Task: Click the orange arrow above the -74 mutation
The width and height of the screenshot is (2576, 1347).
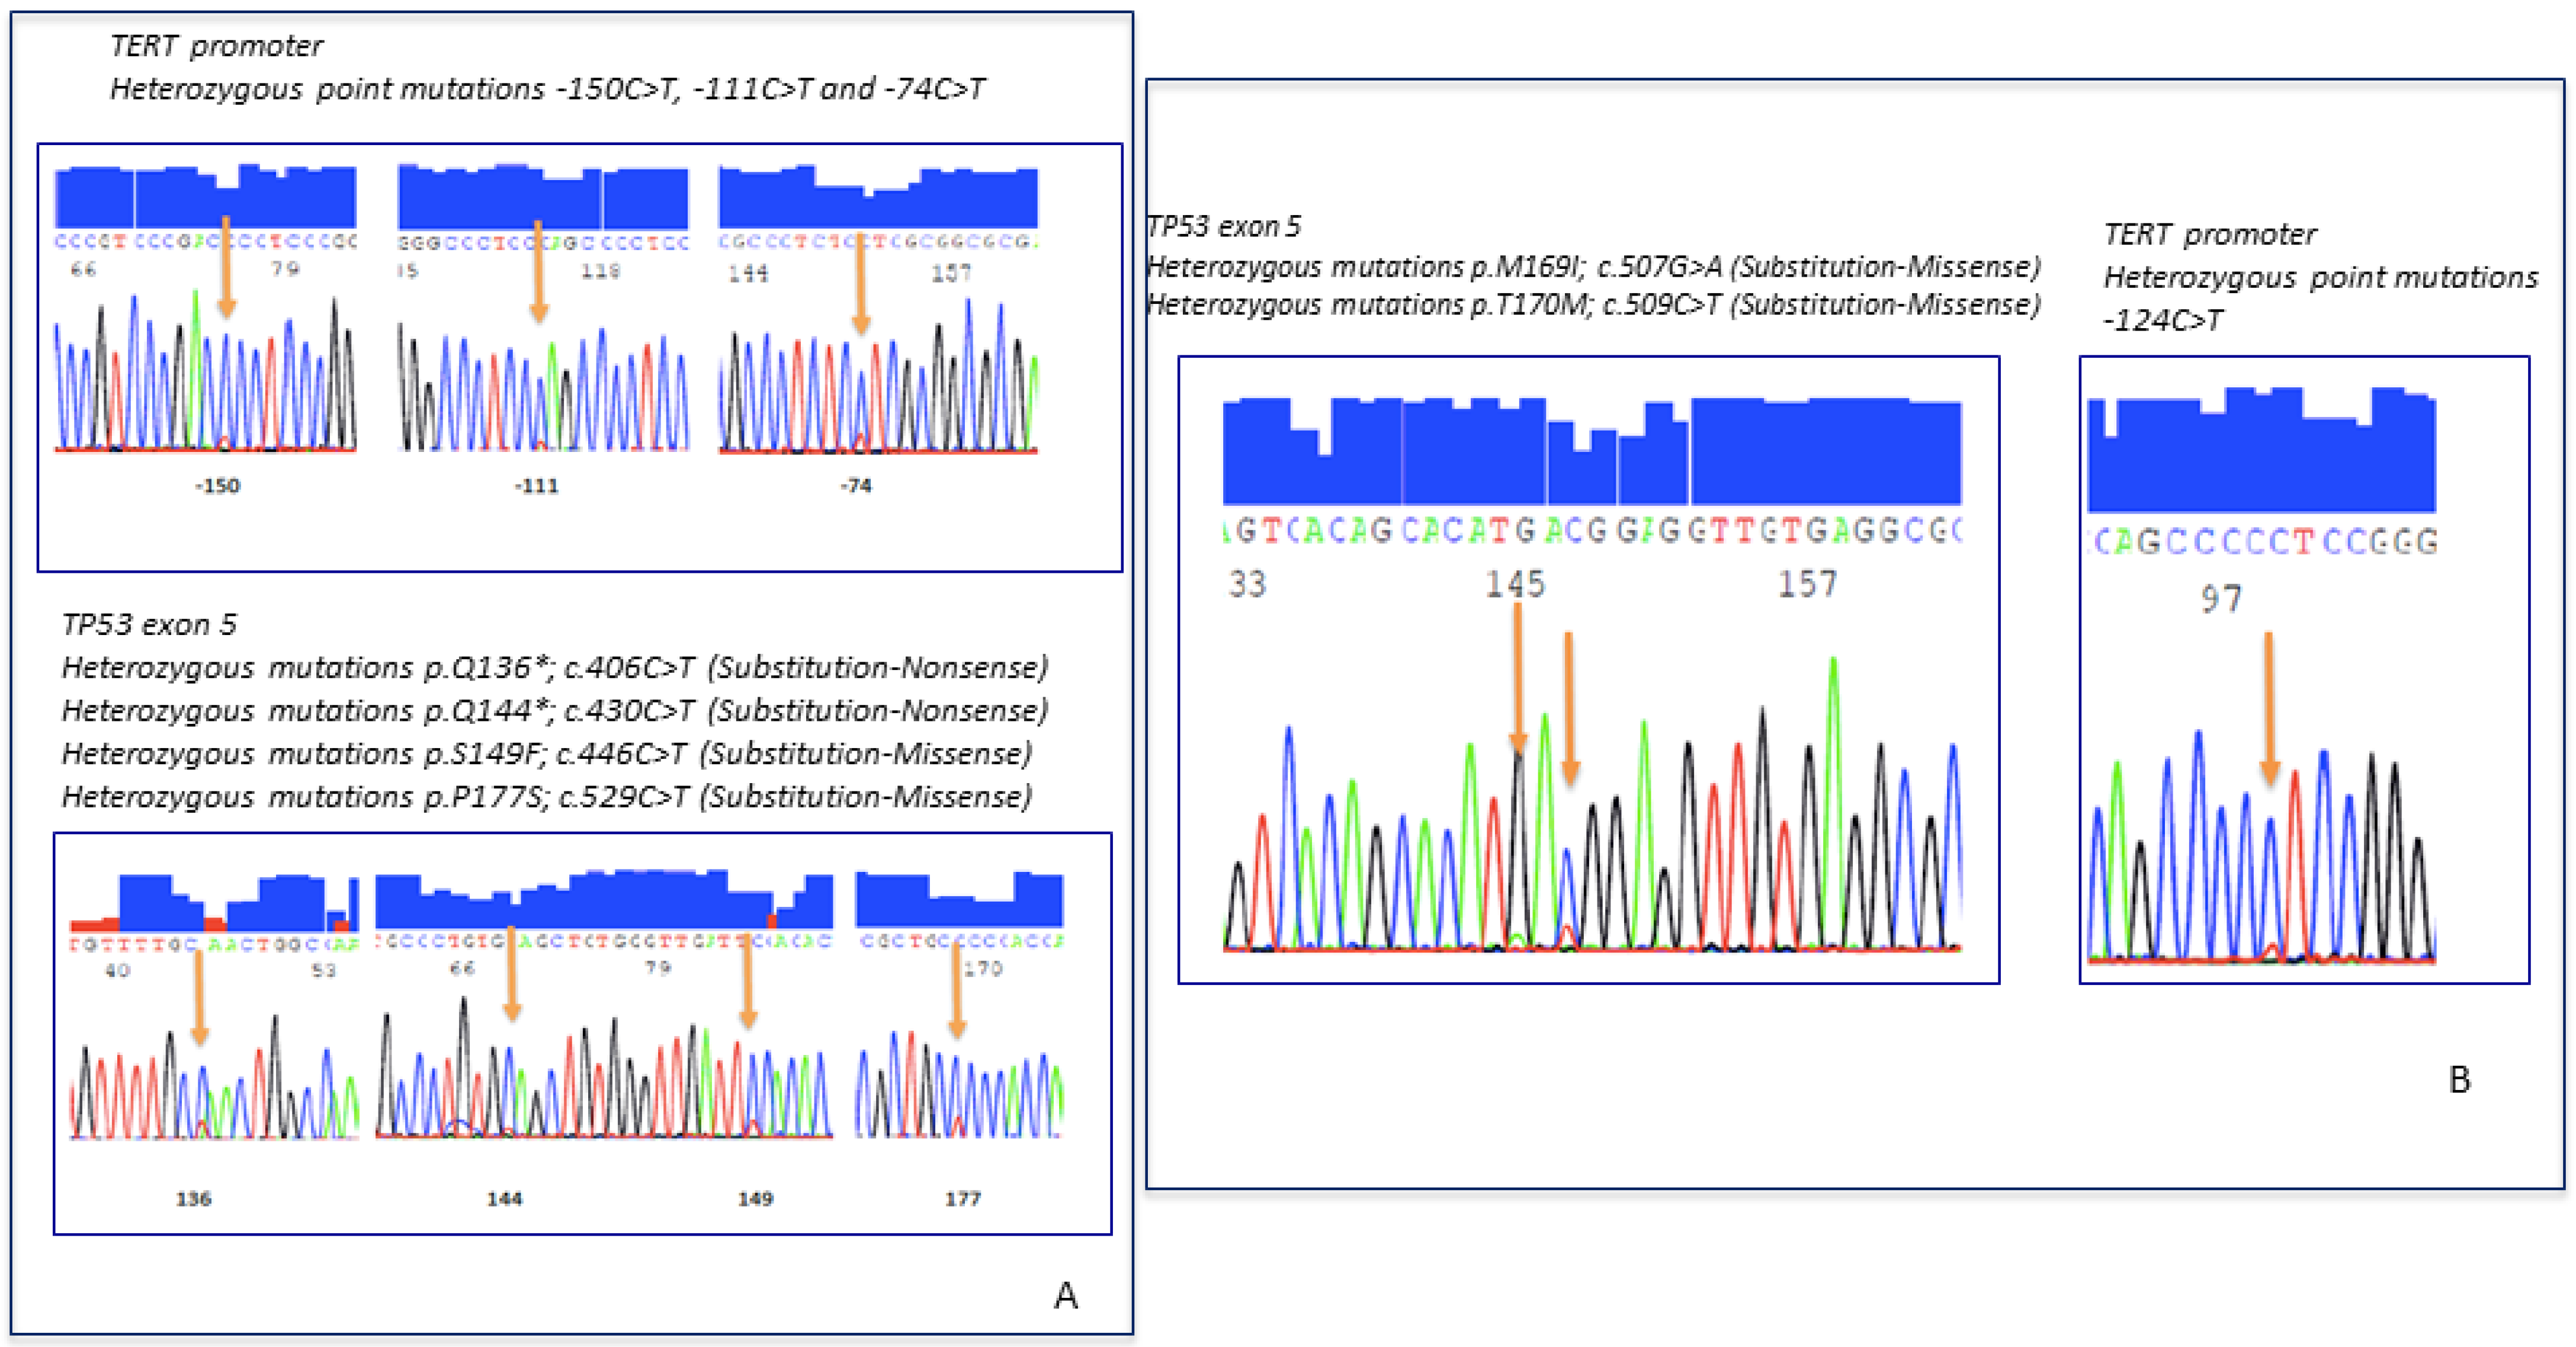Action: point(860,284)
